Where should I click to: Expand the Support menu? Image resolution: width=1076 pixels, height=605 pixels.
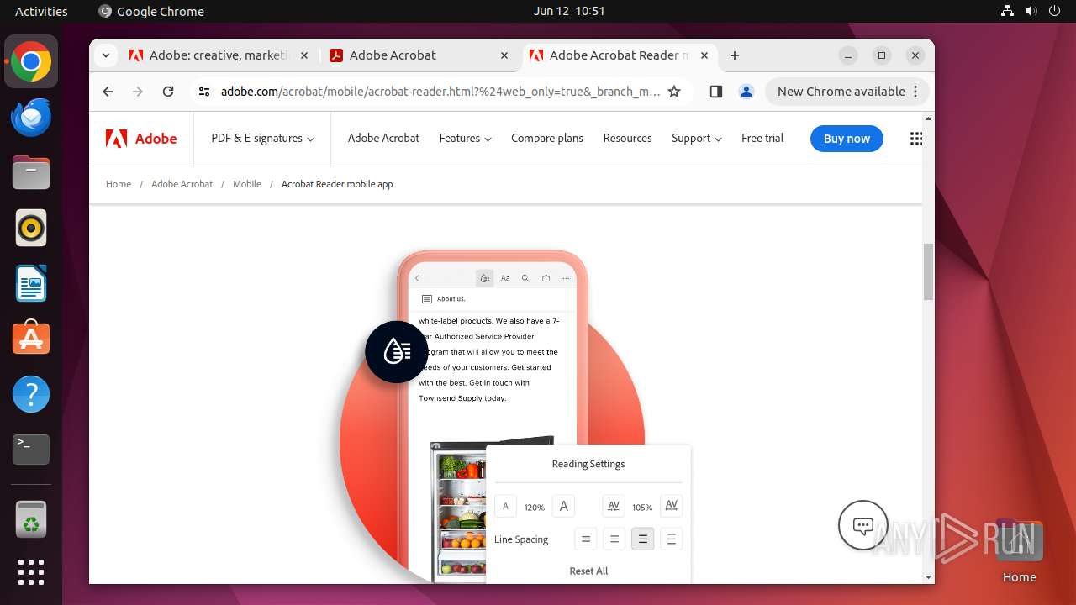(697, 139)
